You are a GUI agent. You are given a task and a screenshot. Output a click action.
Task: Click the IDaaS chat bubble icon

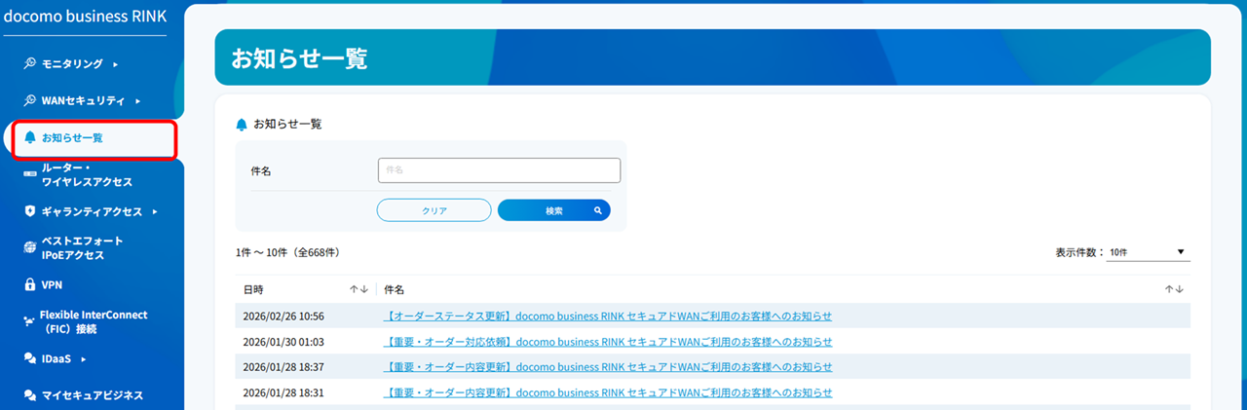tap(30, 358)
